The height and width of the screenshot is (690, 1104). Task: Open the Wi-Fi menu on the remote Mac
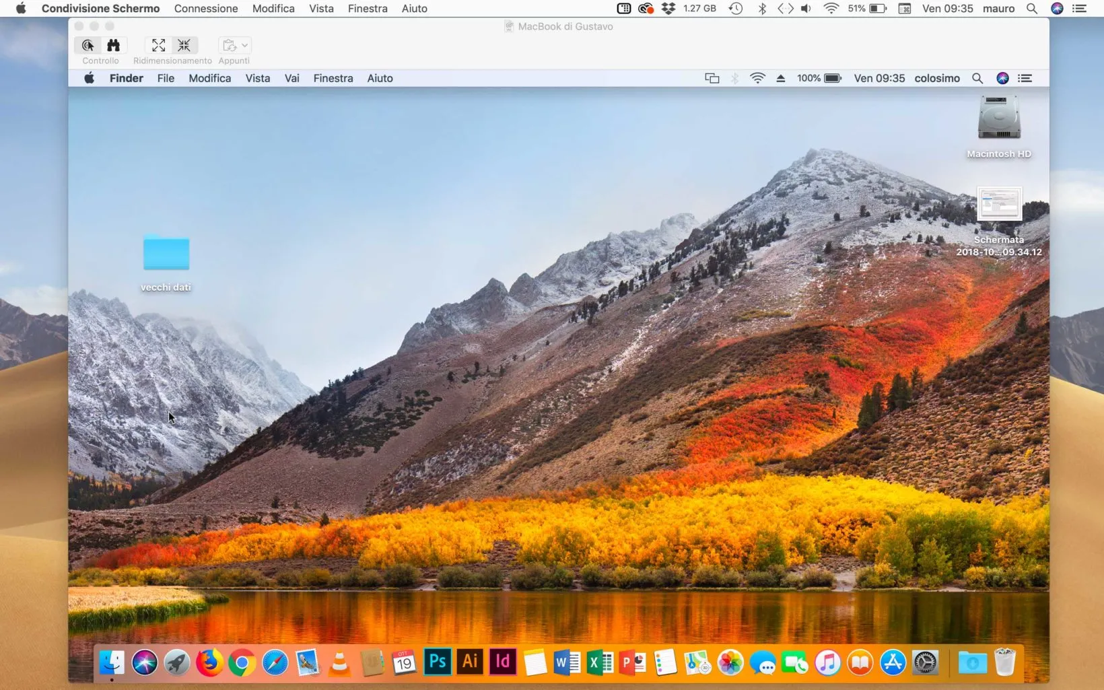coord(757,78)
